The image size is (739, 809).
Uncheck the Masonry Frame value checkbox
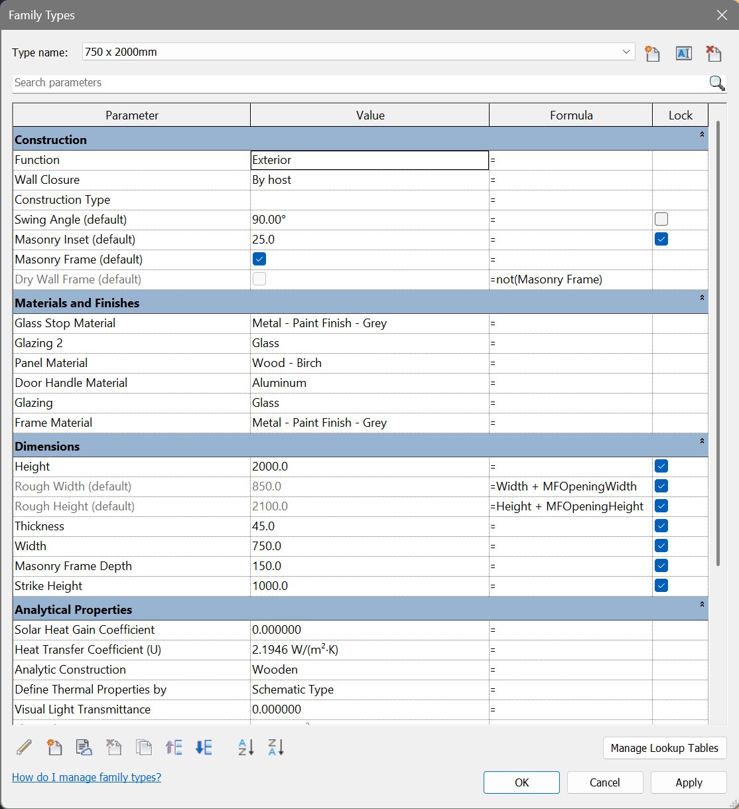pos(259,259)
